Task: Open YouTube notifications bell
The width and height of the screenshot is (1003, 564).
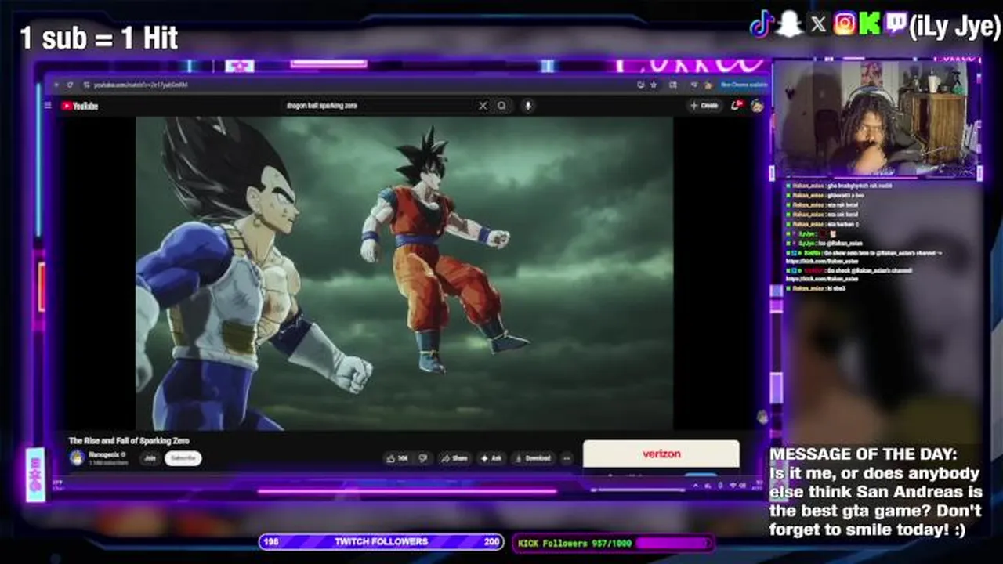Action: [737, 105]
